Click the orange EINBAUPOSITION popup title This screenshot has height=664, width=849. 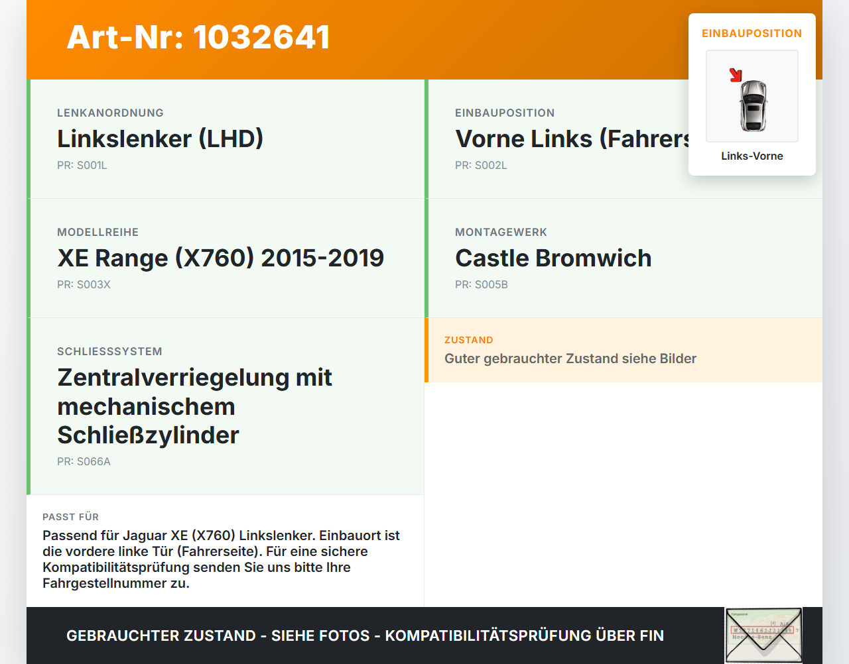tap(752, 34)
